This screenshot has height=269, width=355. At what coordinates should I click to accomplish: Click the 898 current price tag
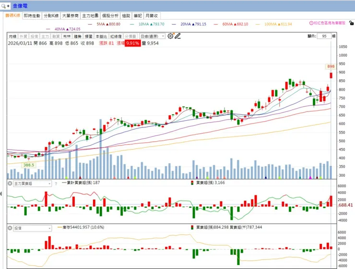tap(331, 66)
